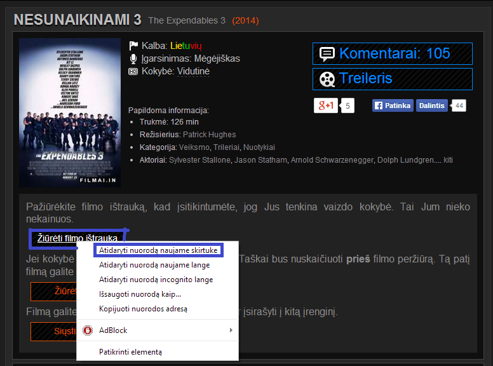Screen dimensions: 493x366
Task: Click the year (2014) text
Action: coord(245,21)
